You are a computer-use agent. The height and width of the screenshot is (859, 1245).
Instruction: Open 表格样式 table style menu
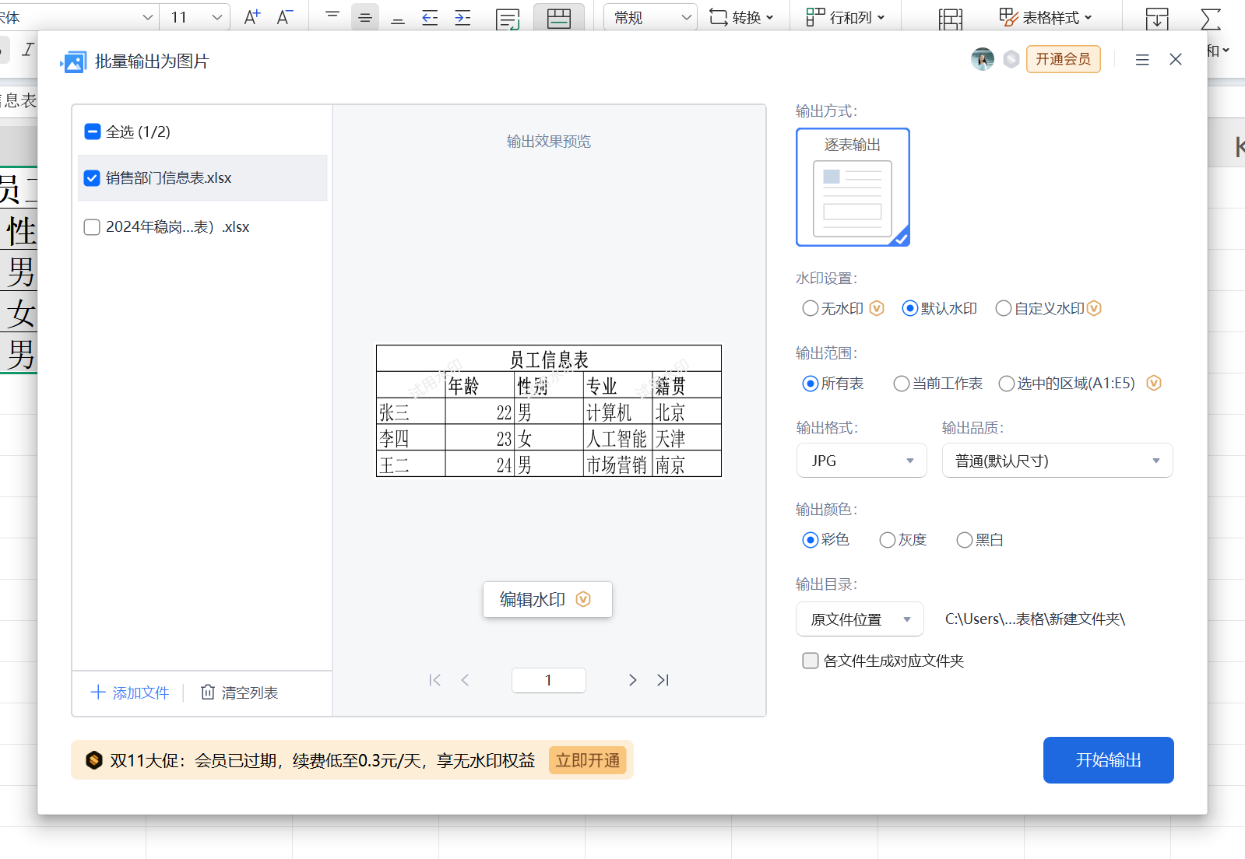(x=1046, y=17)
